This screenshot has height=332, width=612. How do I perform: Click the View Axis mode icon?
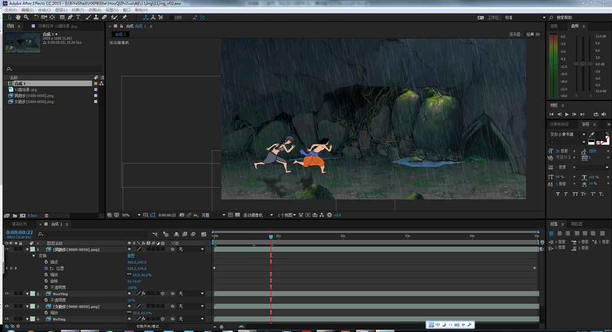160,17
